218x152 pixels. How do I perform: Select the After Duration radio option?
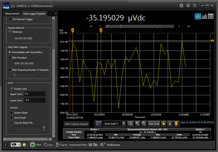tap(10, 58)
